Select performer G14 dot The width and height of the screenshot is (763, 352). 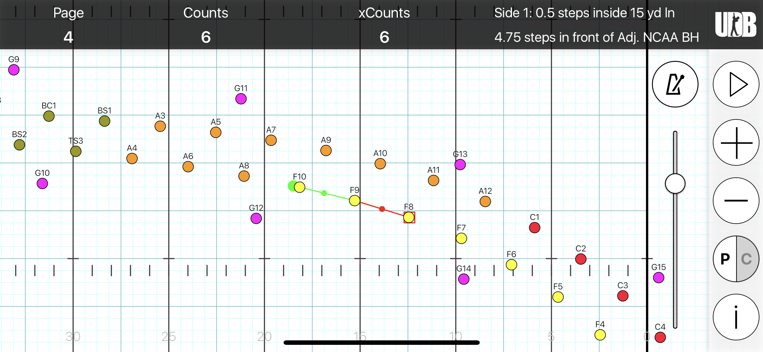pyautogui.click(x=464, y=279)
